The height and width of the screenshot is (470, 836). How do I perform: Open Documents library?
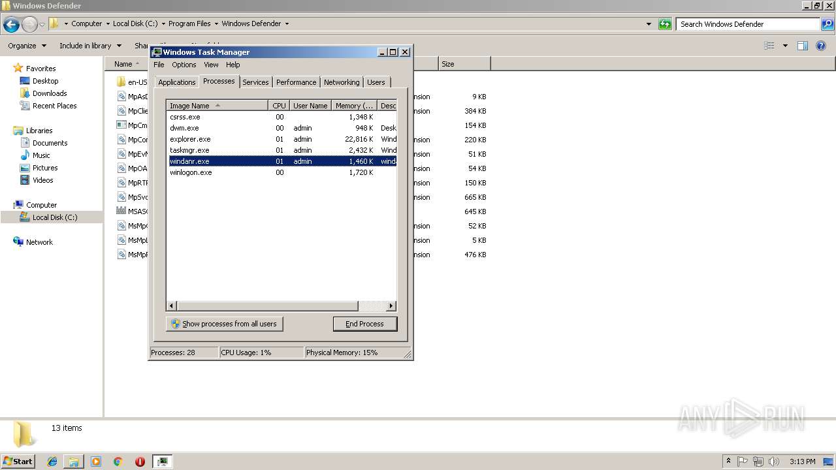pos(50,143)
